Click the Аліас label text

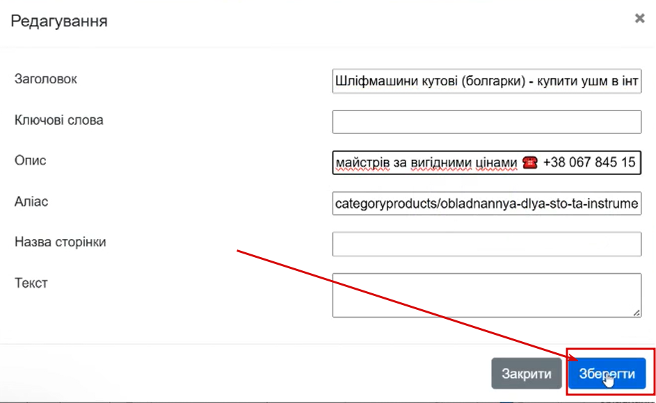click(31, 201)
